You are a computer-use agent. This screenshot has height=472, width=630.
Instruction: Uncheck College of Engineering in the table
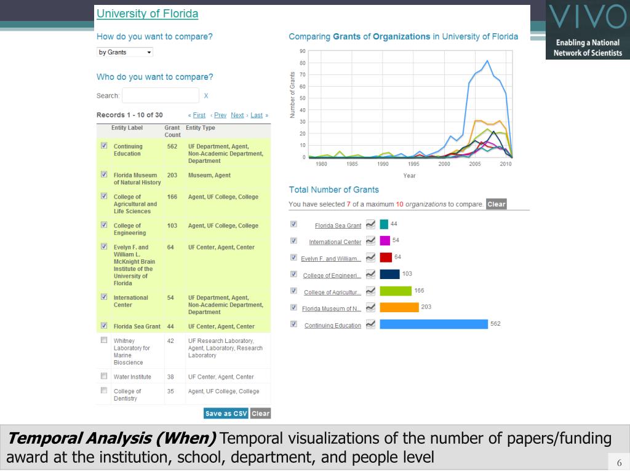pyautogui.click(x=104, y=225)
